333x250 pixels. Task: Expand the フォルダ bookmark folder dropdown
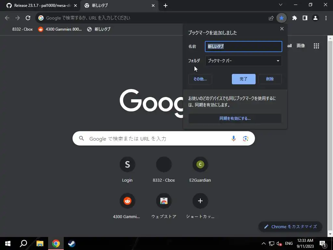click(243, 61)
